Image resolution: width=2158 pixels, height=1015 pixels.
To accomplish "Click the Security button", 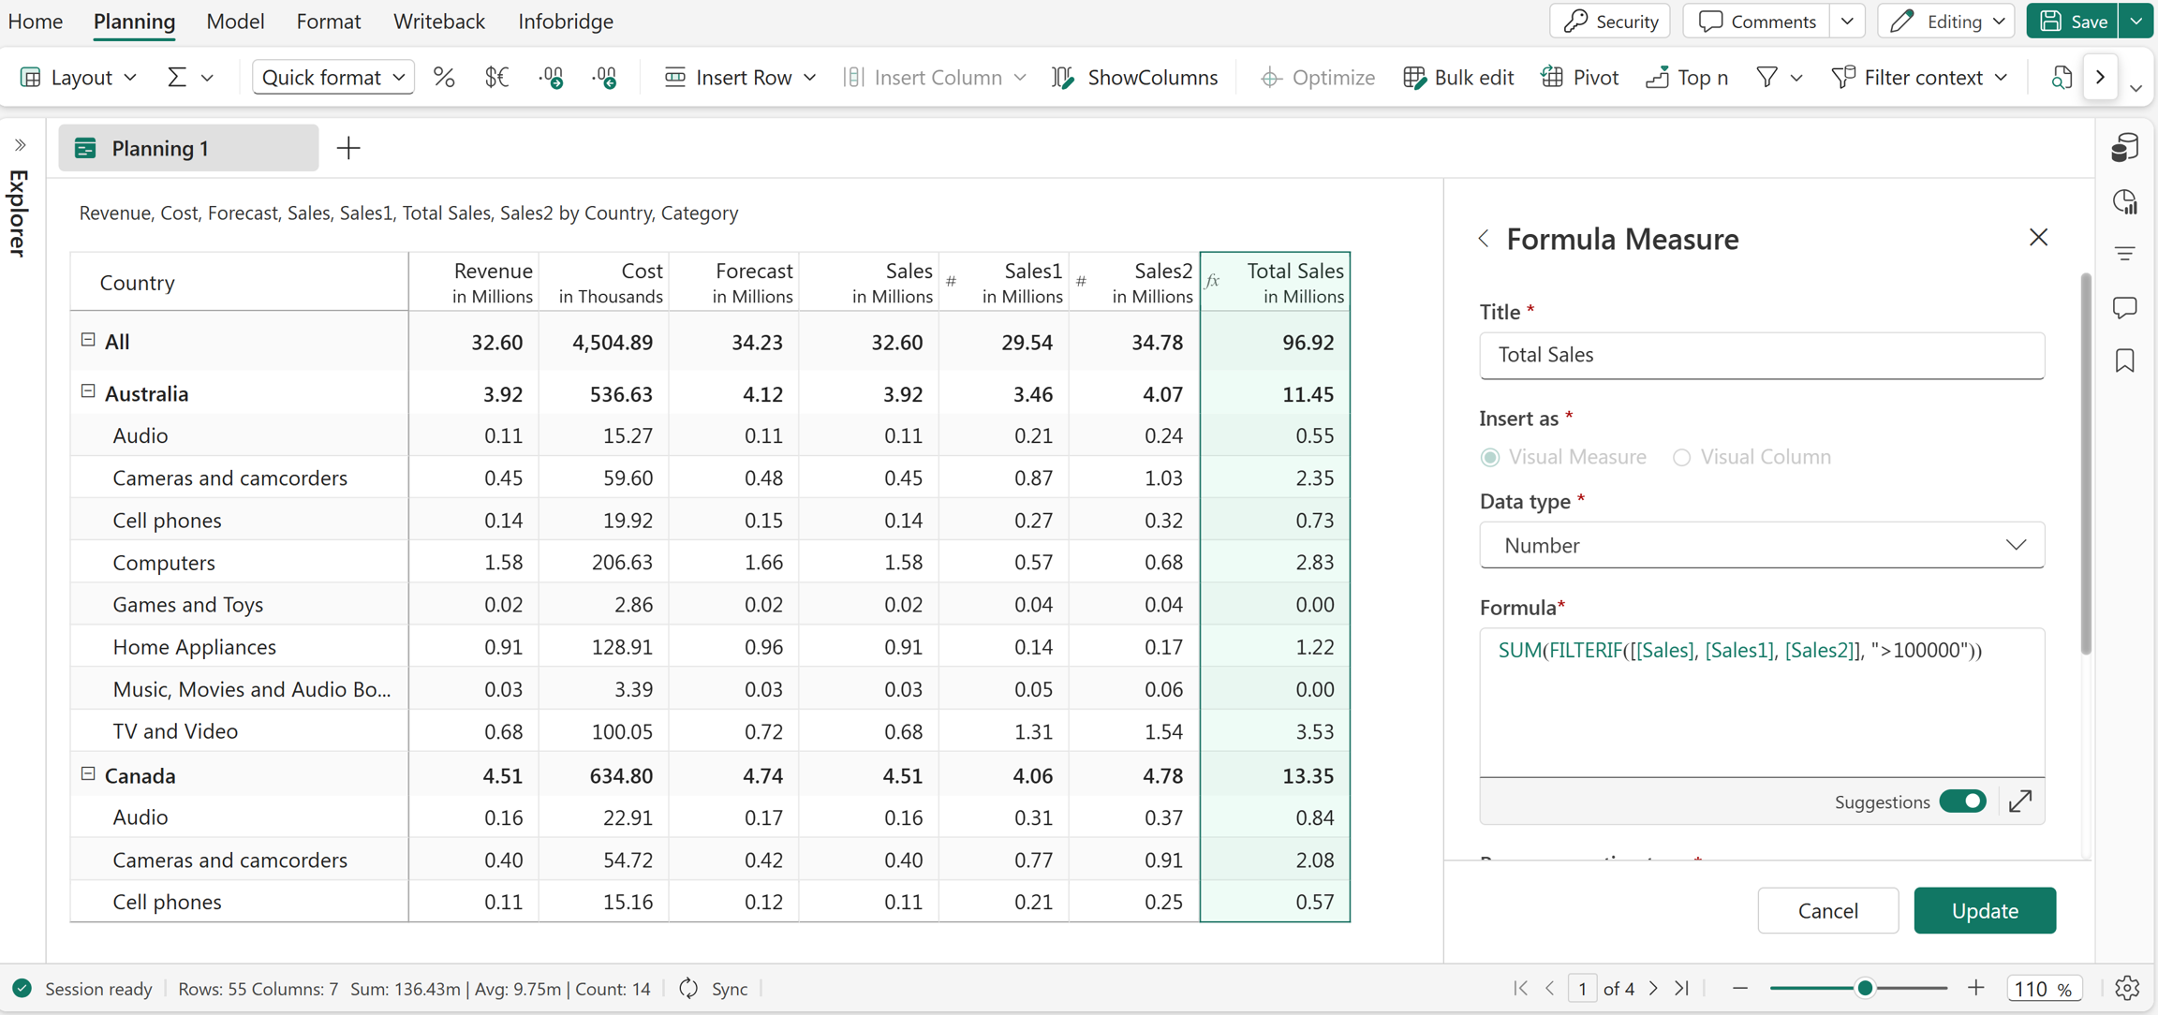I will [x=1610, y=21].
